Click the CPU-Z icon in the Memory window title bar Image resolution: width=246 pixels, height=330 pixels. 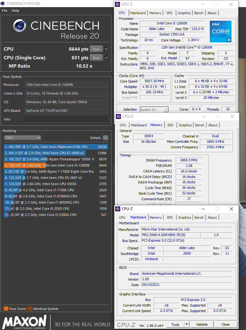coord(118,116)
